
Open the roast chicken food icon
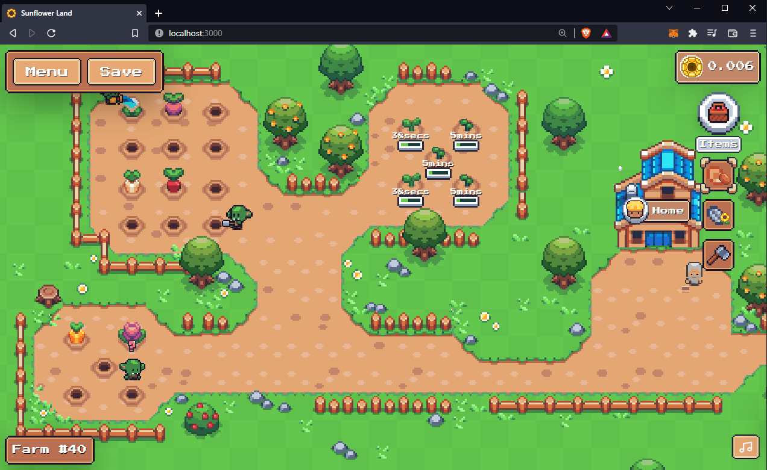pyautogui.click(x=719, y=175)
